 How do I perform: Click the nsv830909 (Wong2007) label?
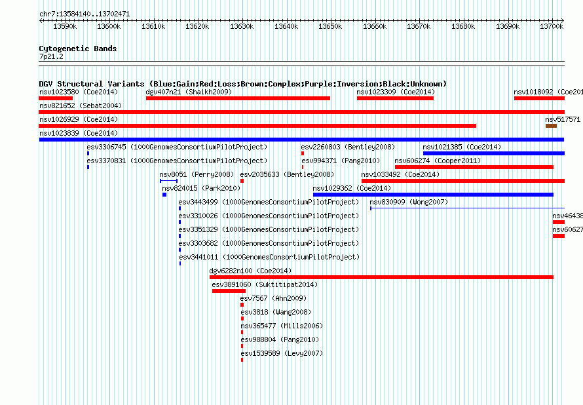tap(409, 202)
